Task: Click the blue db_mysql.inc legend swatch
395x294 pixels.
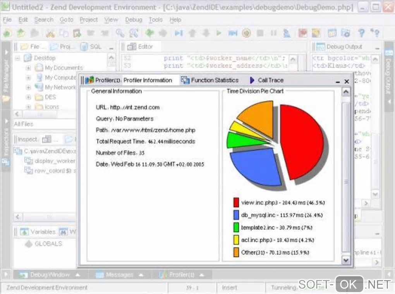Action: [236, 215]
